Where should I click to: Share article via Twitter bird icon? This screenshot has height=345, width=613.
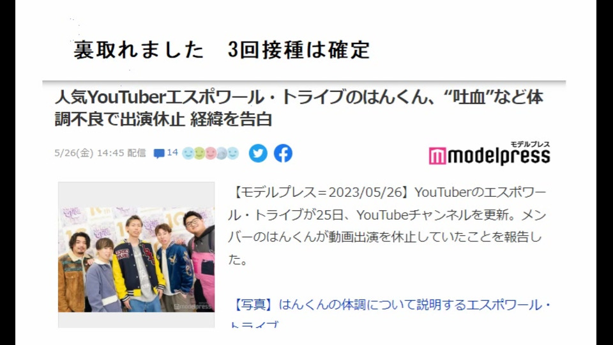tap(258, 153)
